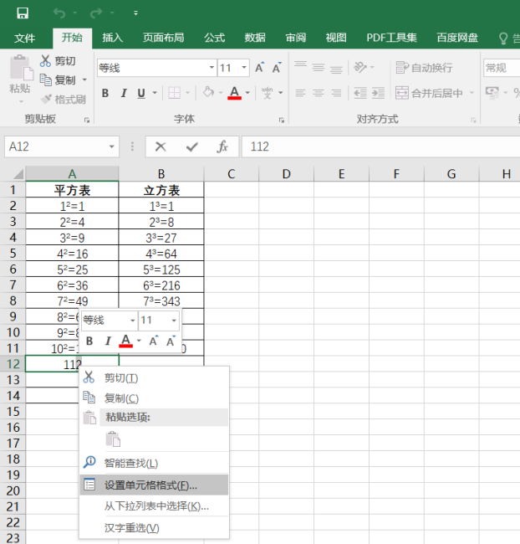Click the bottom align icon
The width and height of the screenshot is (520, 544).
(x=336, y=68)
